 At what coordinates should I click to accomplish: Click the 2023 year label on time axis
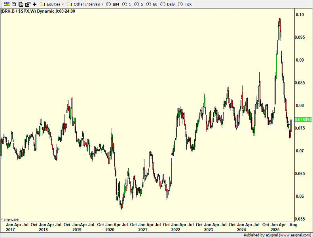(x=209, y=230)
